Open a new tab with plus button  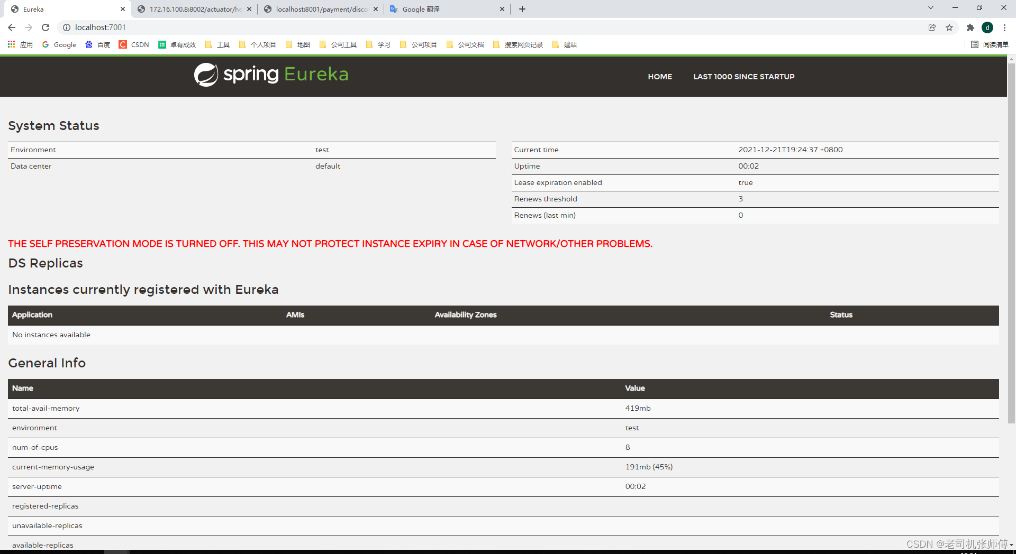point(522,9)
